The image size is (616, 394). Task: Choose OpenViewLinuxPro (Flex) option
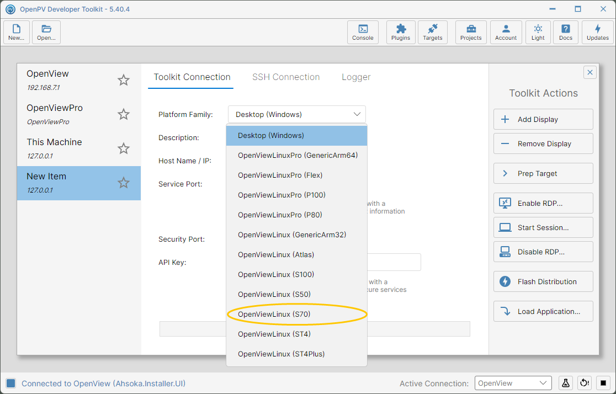(296, 175)
